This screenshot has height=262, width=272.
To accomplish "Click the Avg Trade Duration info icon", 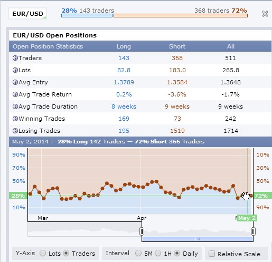I will pyautogui.click(x=15, y=106).
